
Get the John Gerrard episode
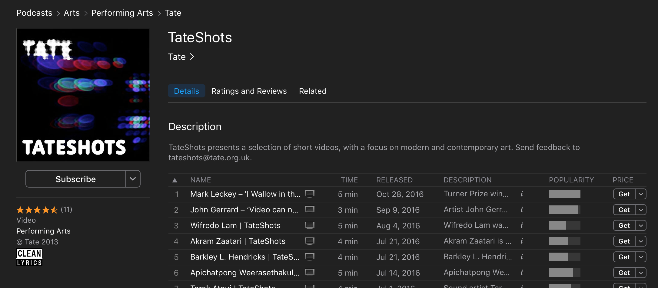click(624, 210)
